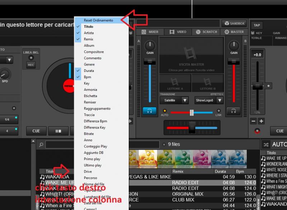Open the ShowLogo8 effect dropdown

point(209,100)
